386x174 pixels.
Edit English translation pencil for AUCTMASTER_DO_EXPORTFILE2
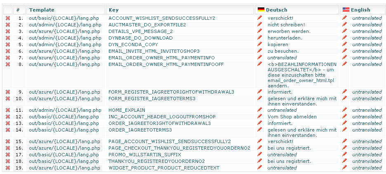coord(345,25)
